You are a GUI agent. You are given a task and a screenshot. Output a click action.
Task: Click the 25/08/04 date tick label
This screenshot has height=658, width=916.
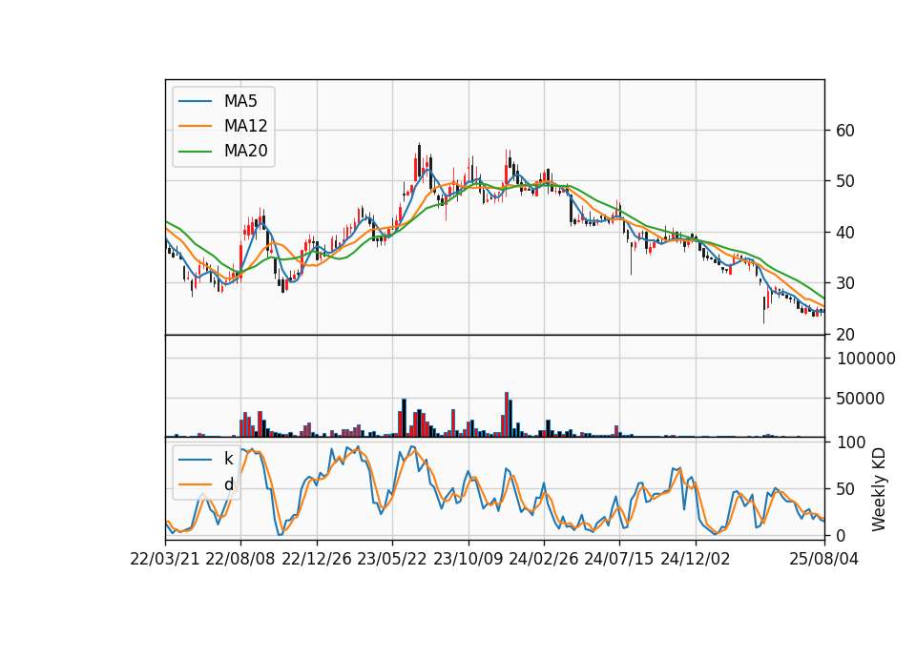click(823, 559)
